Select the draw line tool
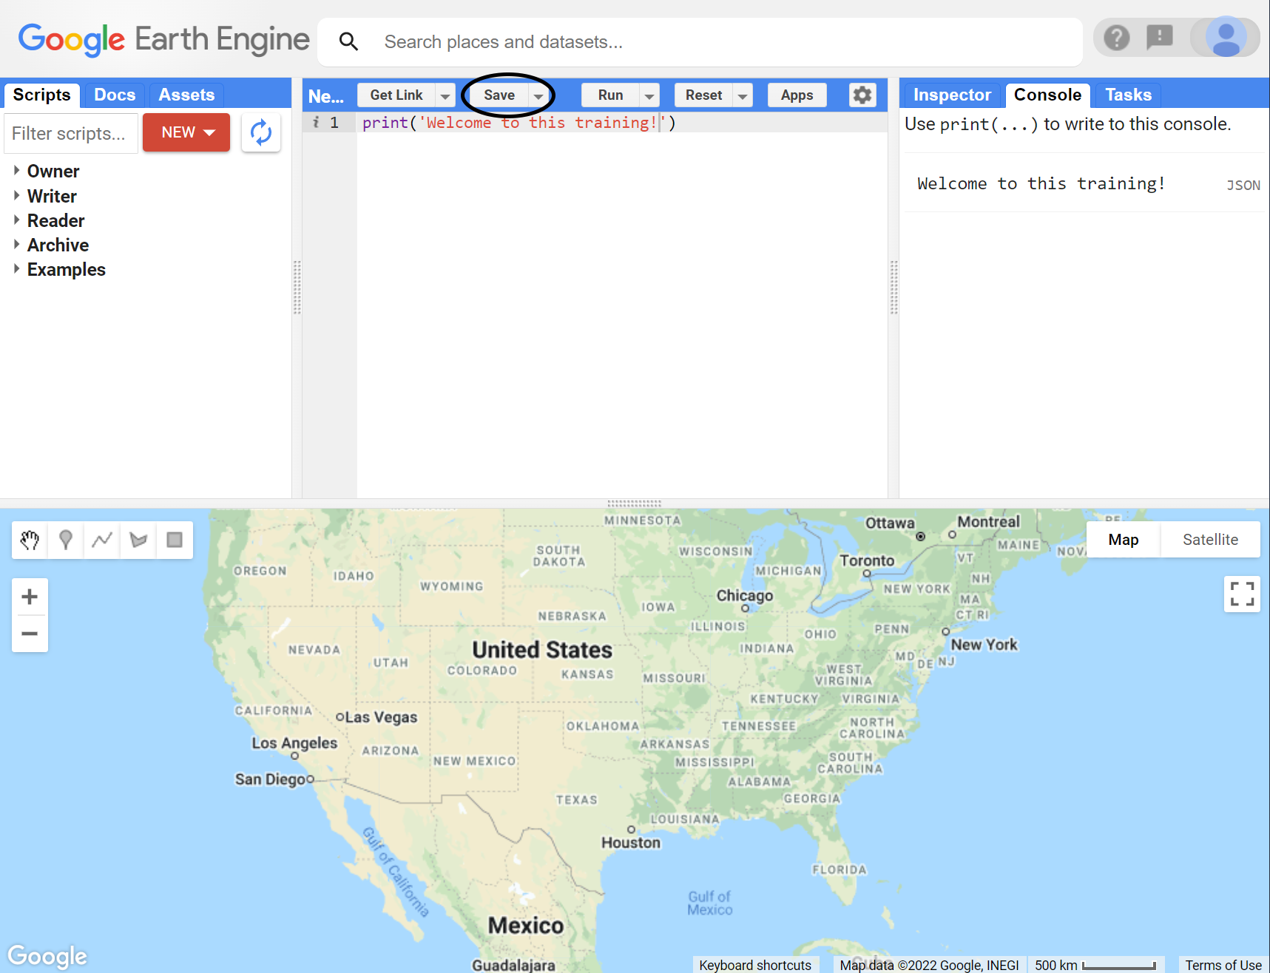Viewport: 1270px width, 973px height. coord(102,540)
